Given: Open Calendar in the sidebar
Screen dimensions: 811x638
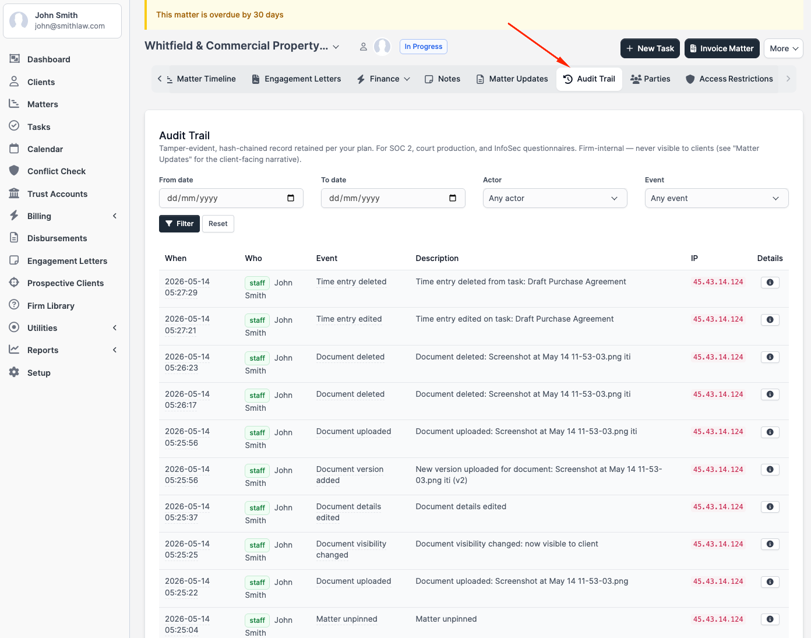Looking at the screenshot, I should [45, 149].
